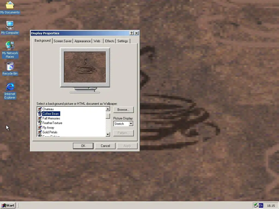Click the network status tray icon
Screen dimensions: 279x209
point(256,205)
